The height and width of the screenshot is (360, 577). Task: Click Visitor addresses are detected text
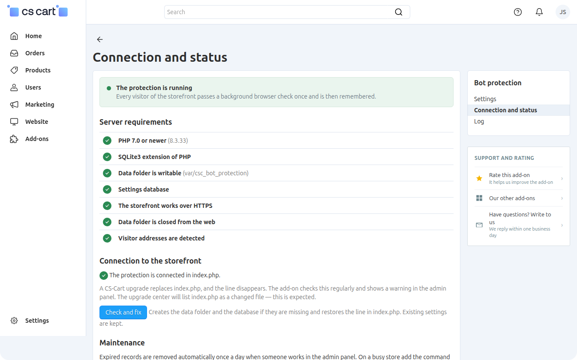click(x=162, y=238)
